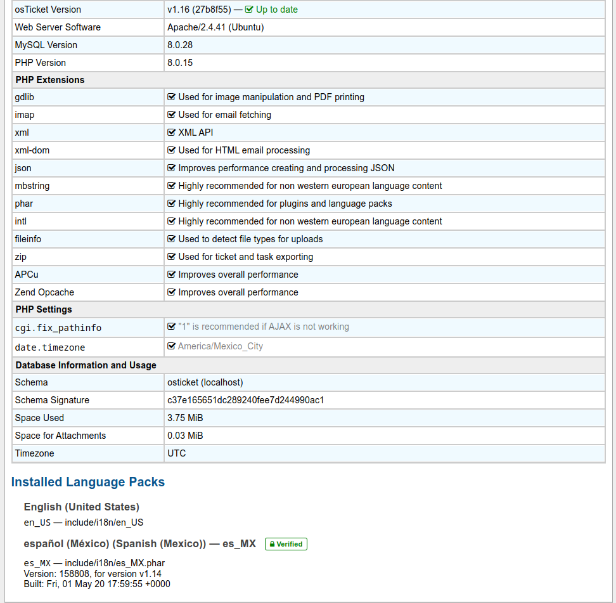
Task: Click the check icon in the gdlib row
Action: 171,97
